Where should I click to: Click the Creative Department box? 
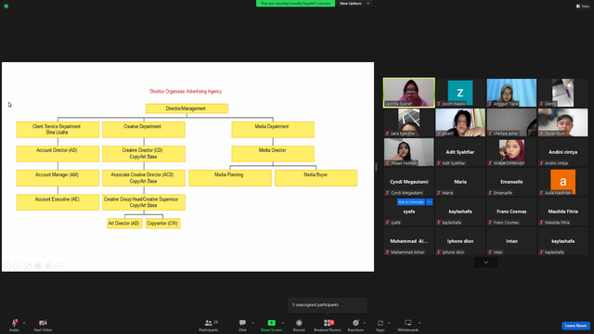tap(144, 130)
